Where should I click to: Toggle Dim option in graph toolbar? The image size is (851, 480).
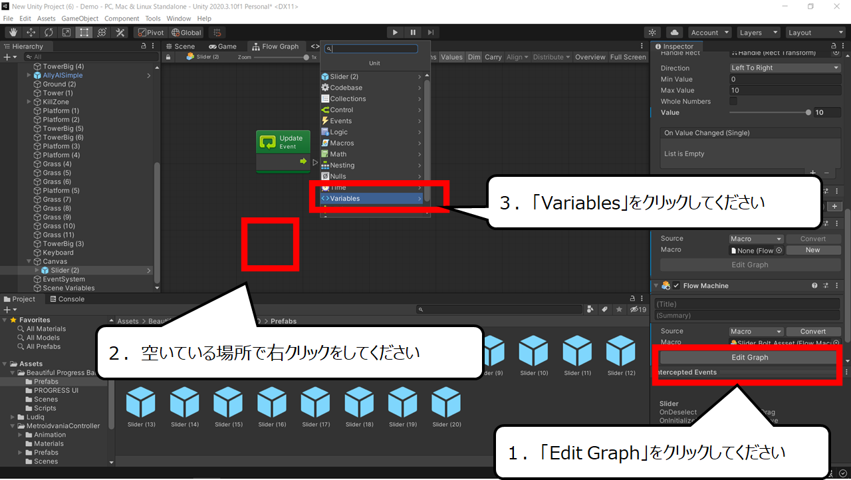[x=474, y=57]
